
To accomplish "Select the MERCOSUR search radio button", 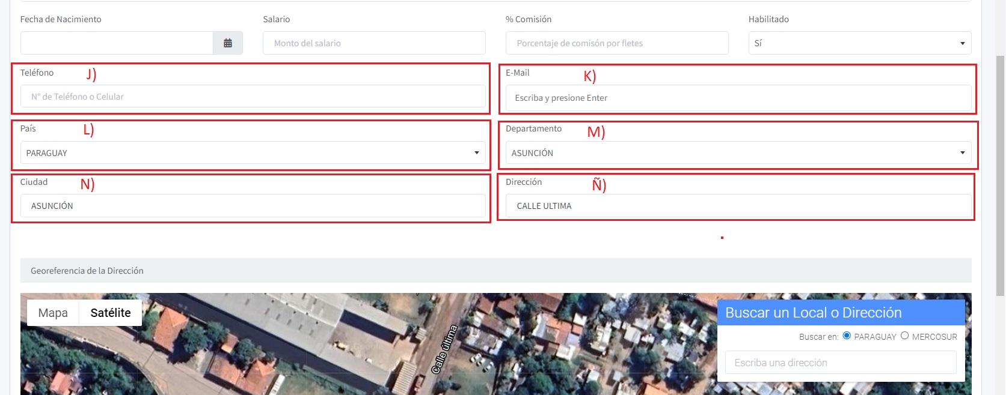I will (x=904, y=336).
